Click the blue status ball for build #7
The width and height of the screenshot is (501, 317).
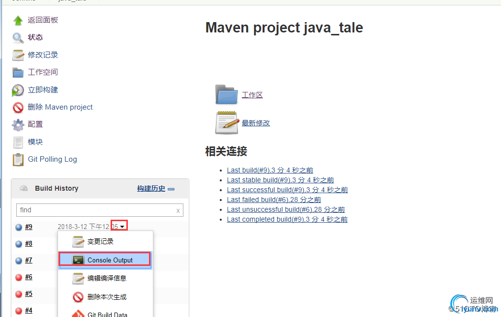tap(19, 260)
